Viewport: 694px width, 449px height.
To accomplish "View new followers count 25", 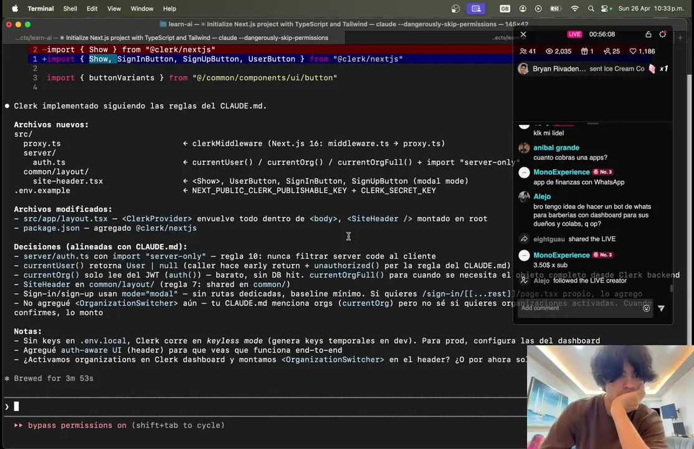I will coord(611,51).
